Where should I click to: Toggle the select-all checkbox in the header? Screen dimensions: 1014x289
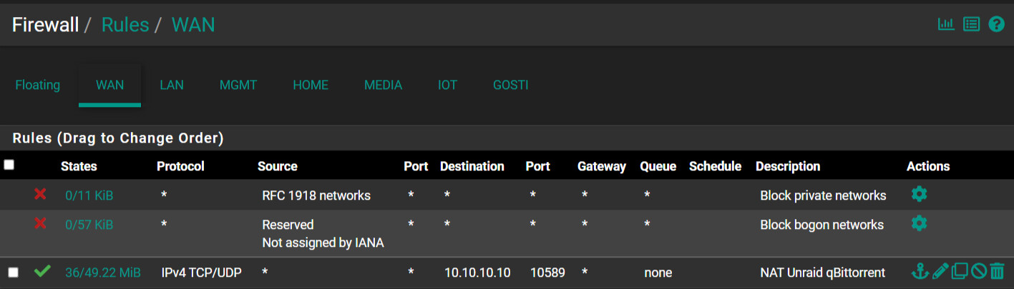pos(9,165)
